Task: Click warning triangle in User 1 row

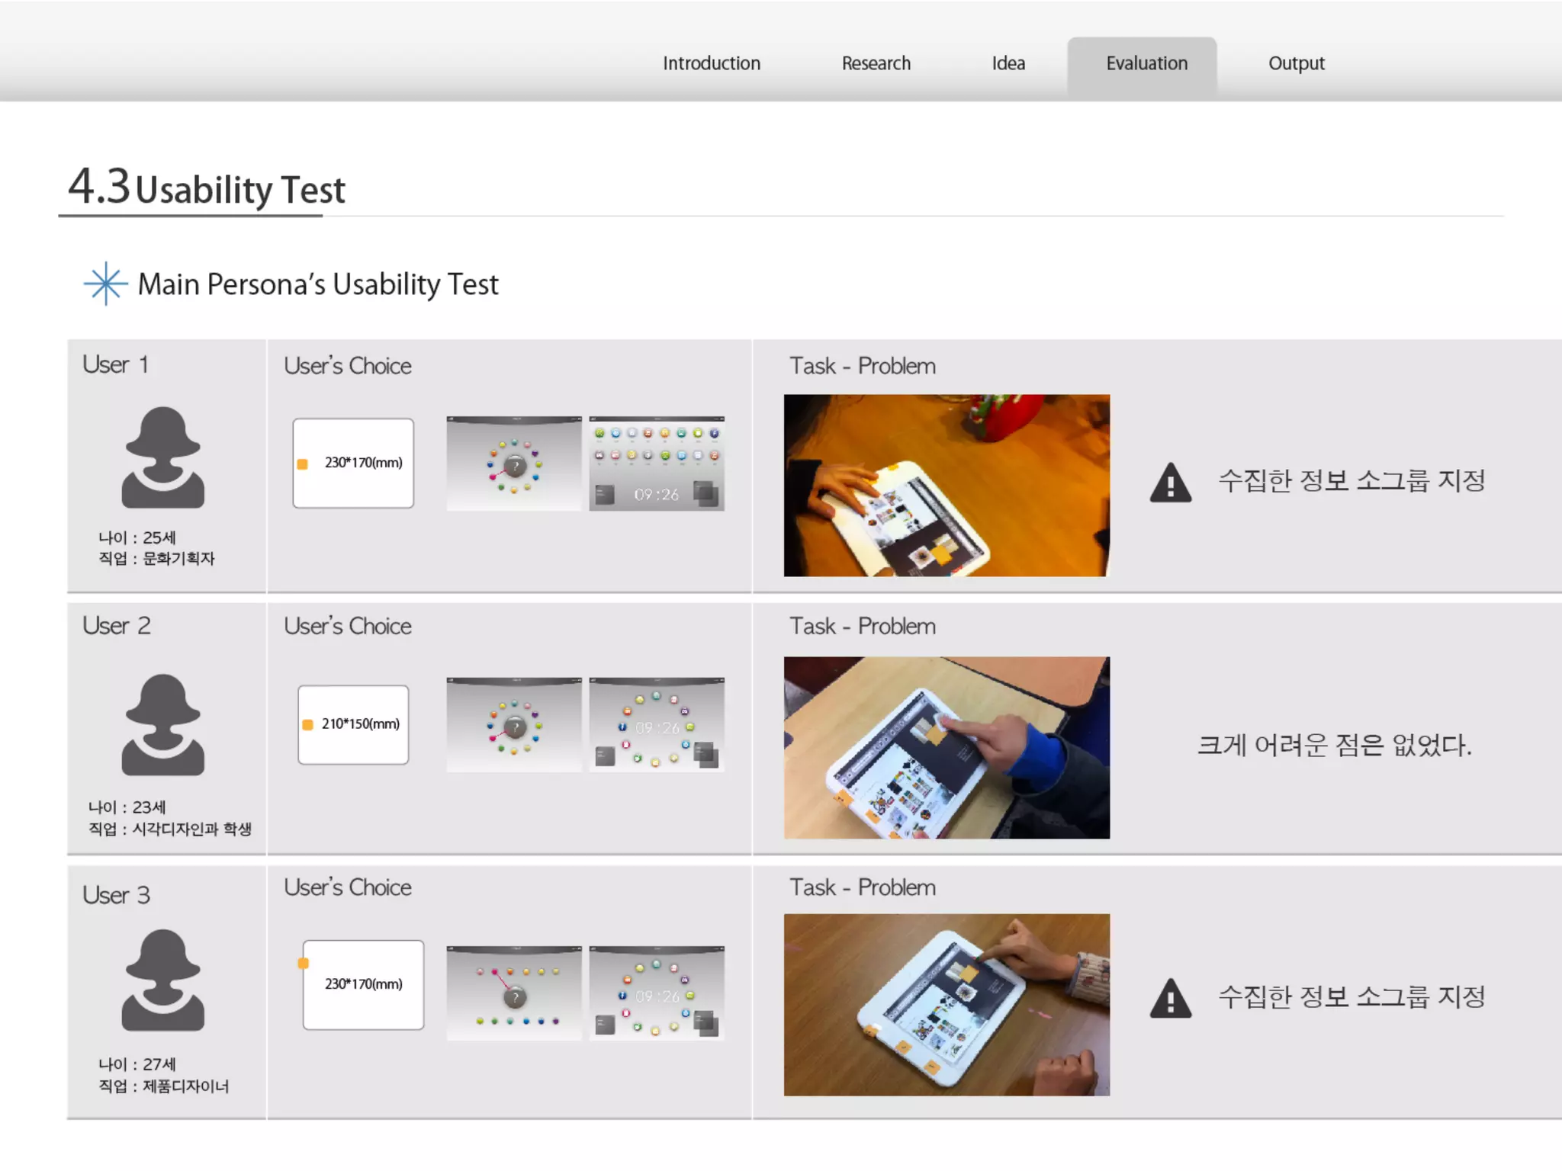Action: (1170, 483)
